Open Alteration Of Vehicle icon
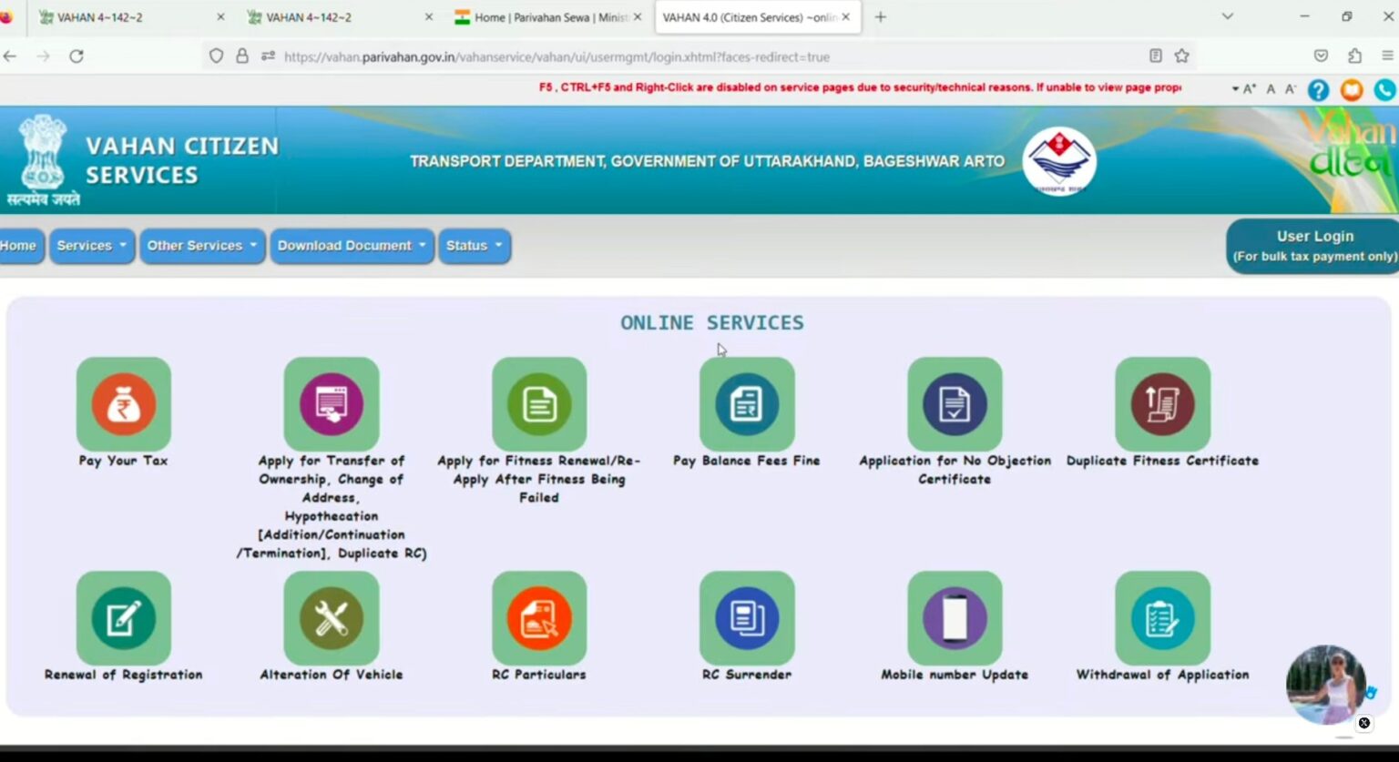1399x762 pixels. click(332, 618)
